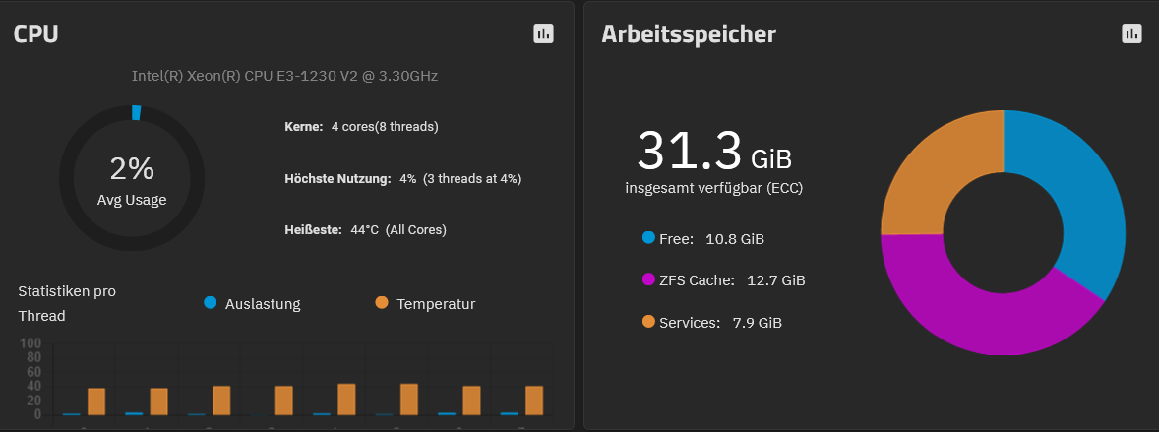Select the orange Services donut segment
This screenshot has width=1159, height=432.
[932, 170]
